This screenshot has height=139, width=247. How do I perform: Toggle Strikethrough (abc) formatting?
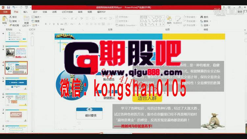pyautogui.click(x=62, y=24)
